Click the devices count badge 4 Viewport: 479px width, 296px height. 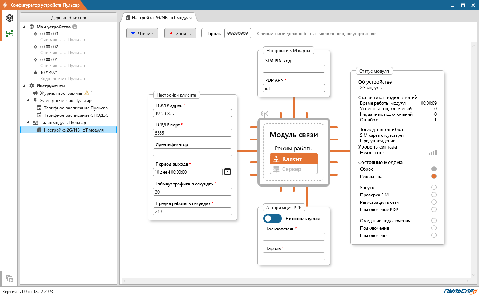[x=75, y=27]
